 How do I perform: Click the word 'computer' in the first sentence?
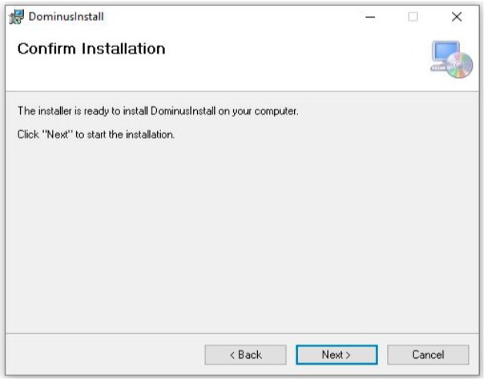tap(276, 112)
